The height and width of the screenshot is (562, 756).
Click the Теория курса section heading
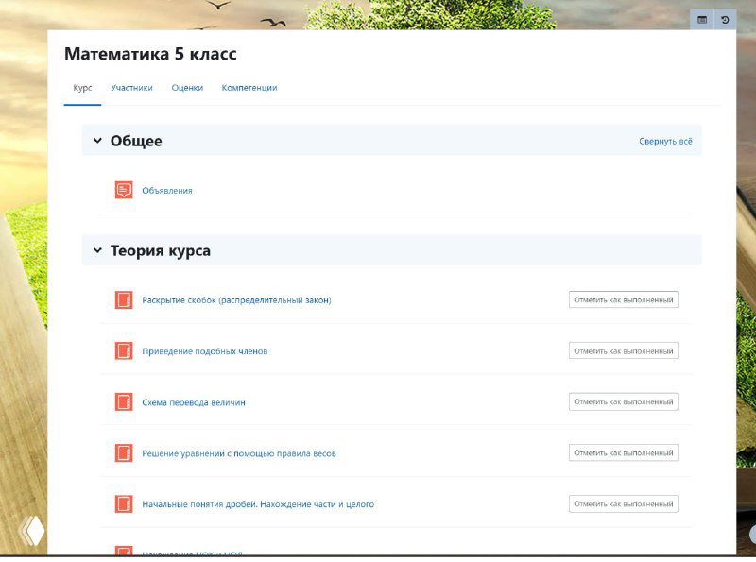point(160,250)
